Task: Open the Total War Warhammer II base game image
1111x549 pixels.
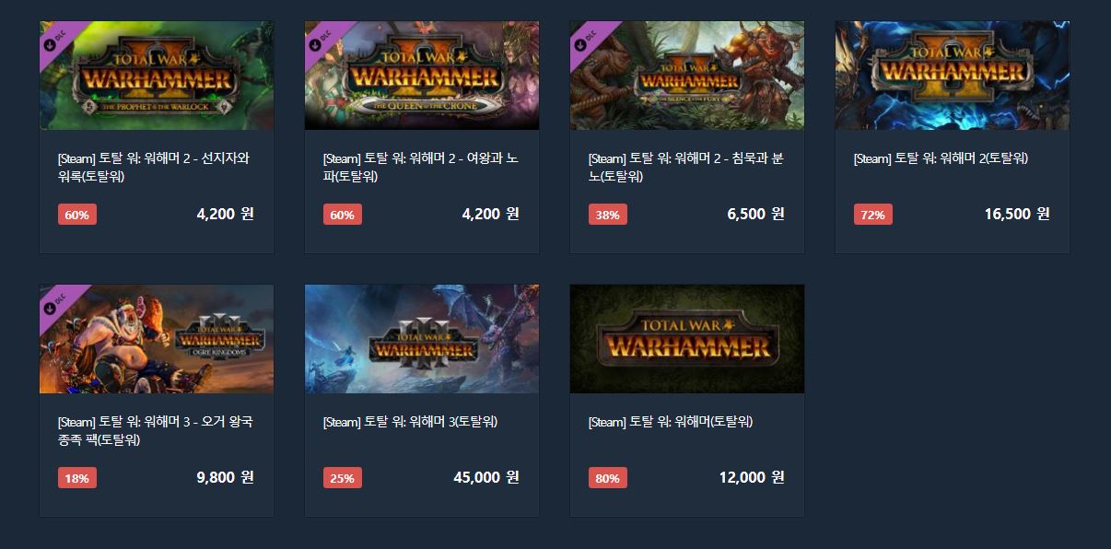Action: [x=953, y=76]
